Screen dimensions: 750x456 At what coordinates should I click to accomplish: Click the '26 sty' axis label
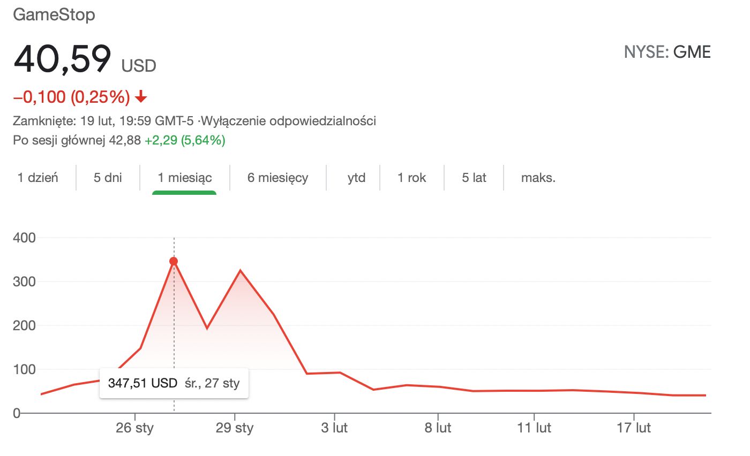coord(134,428)
